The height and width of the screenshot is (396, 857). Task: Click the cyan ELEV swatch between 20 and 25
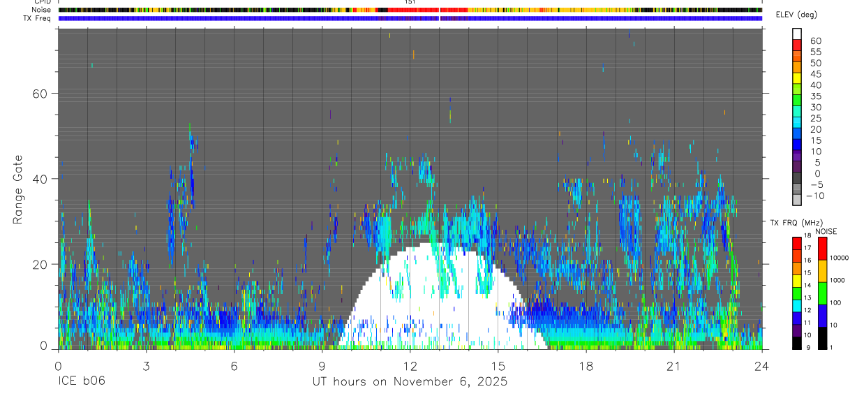coord(797,122)
